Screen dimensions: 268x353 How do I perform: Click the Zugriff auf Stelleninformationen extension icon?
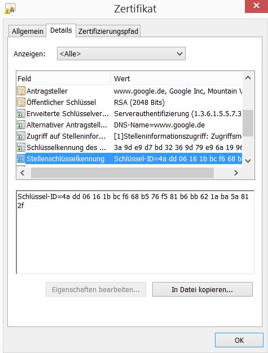tap(21, 136)
